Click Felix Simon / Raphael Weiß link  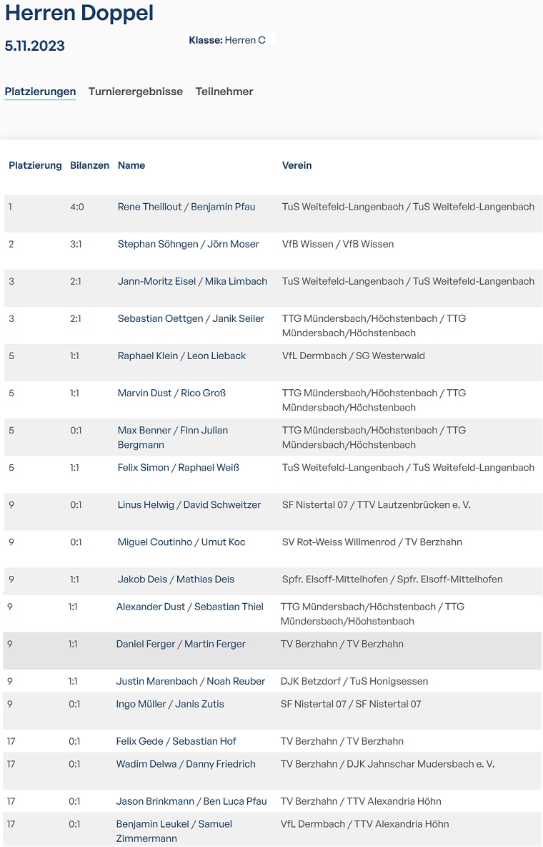(178, 467)
